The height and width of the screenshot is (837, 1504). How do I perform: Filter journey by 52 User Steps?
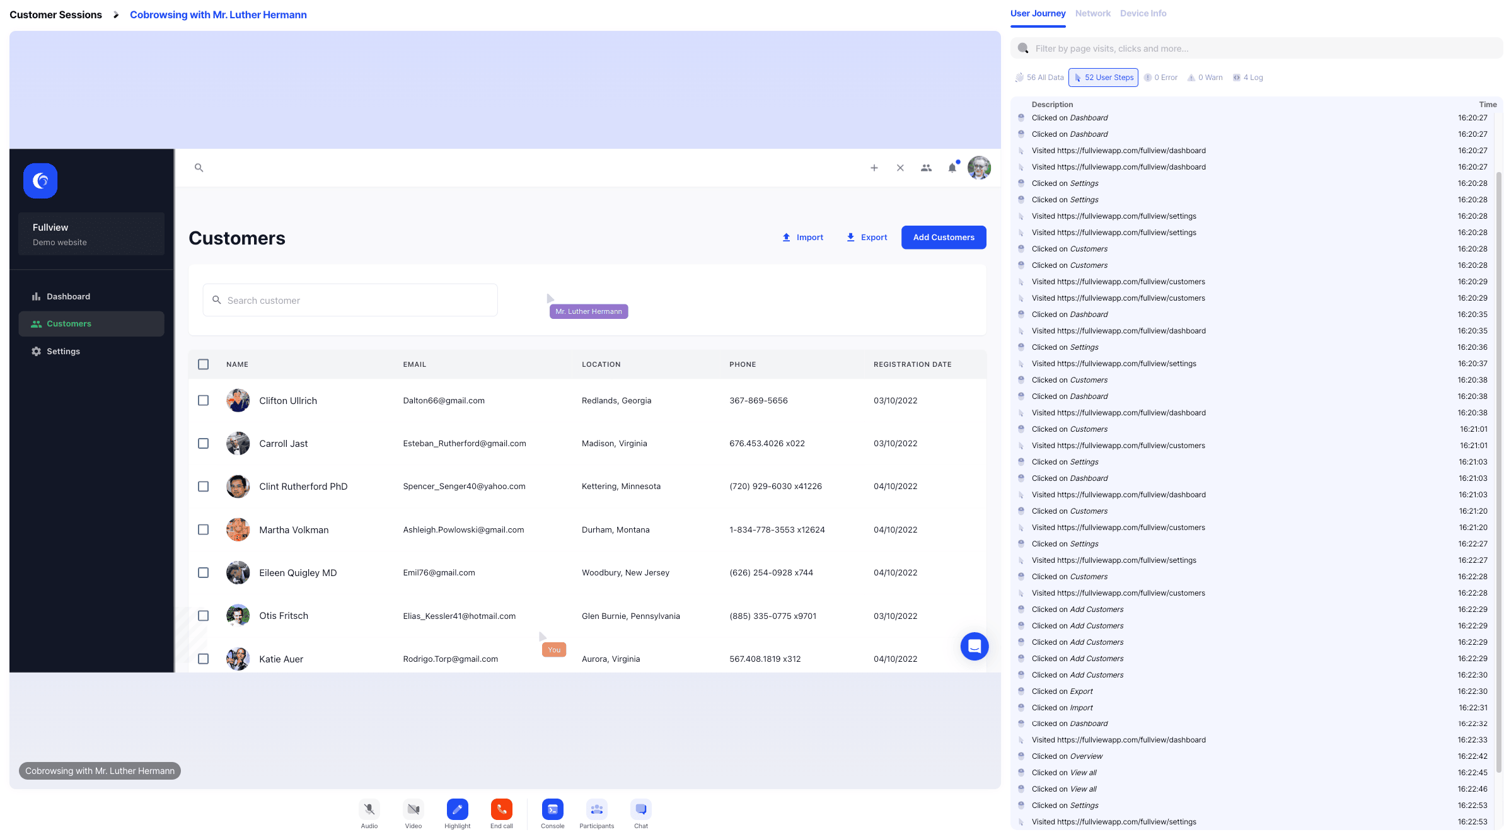[1103, 78]
